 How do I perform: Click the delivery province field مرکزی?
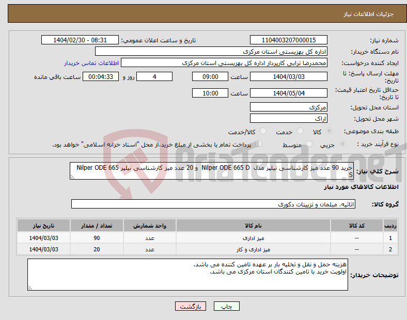[288, 107]
